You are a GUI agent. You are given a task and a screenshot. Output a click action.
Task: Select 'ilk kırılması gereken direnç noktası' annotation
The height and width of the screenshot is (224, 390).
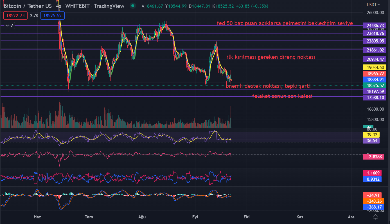[x=271, y=57]
